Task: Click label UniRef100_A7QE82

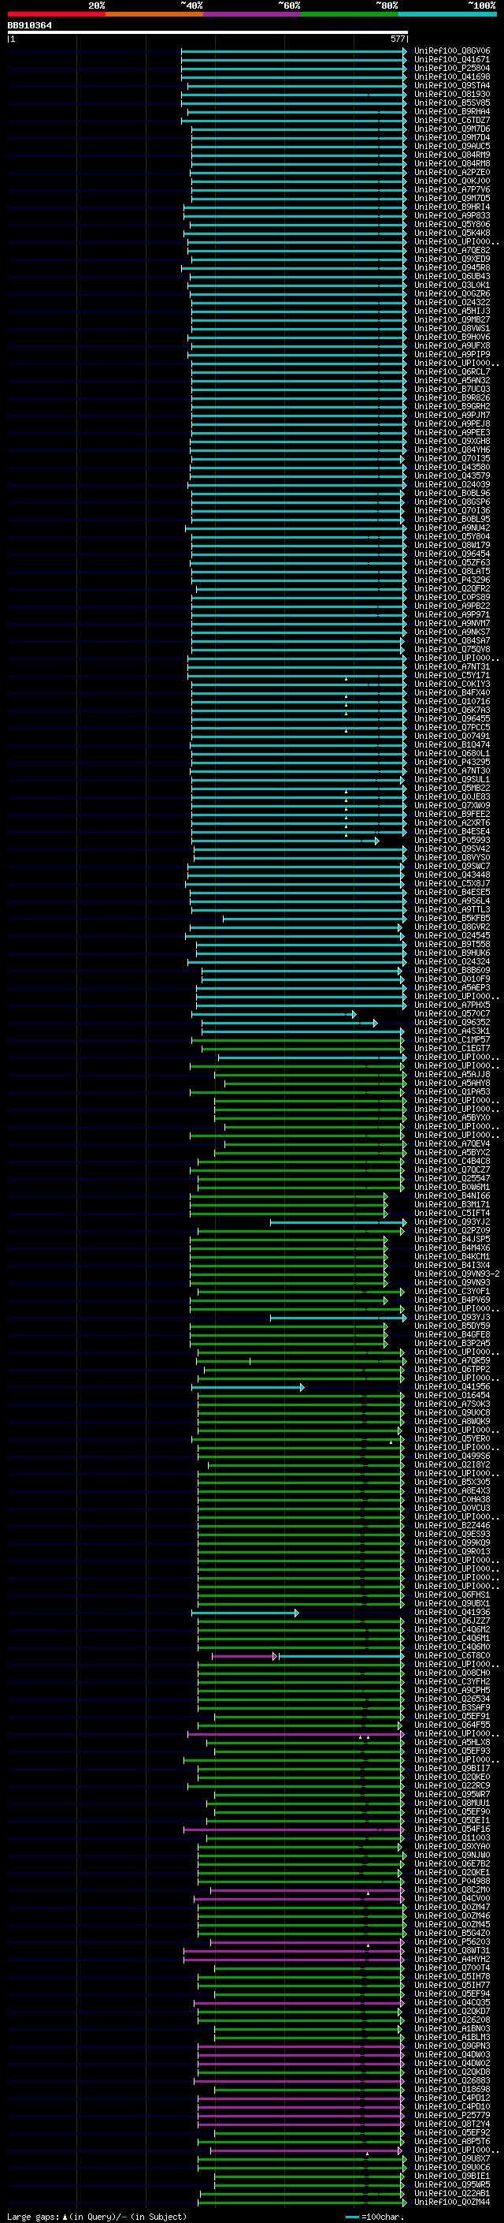Action: (x=451, y=250)
